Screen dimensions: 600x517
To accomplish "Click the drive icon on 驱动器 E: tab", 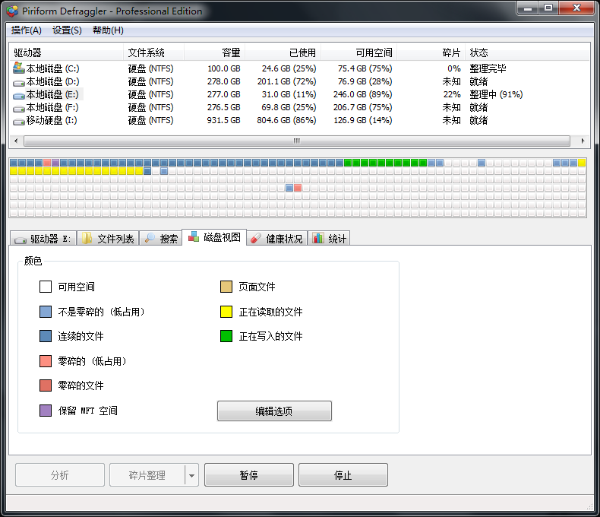I will coord(21,239).
